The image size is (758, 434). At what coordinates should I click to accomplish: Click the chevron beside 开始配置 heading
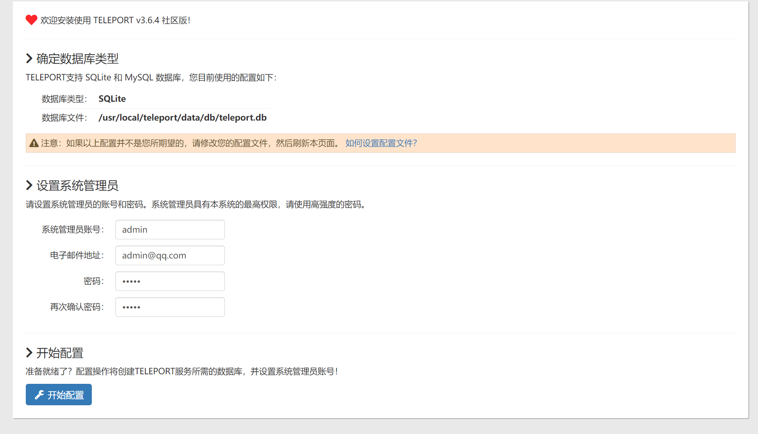pyautogui.click(x=29, y=353)
